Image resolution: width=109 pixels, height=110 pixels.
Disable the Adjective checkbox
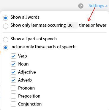tap(13, 72)
